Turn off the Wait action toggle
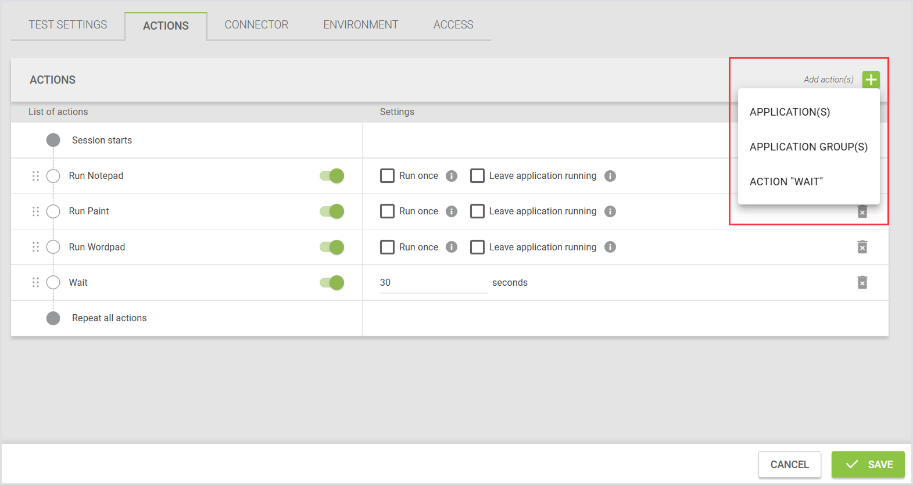The height and width of the screenshot is (485, 913). coord(332,282)
